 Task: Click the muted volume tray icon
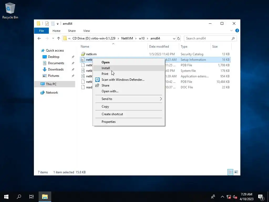235,197
